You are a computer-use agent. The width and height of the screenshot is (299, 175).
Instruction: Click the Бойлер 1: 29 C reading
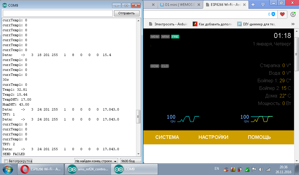(274, 80)
